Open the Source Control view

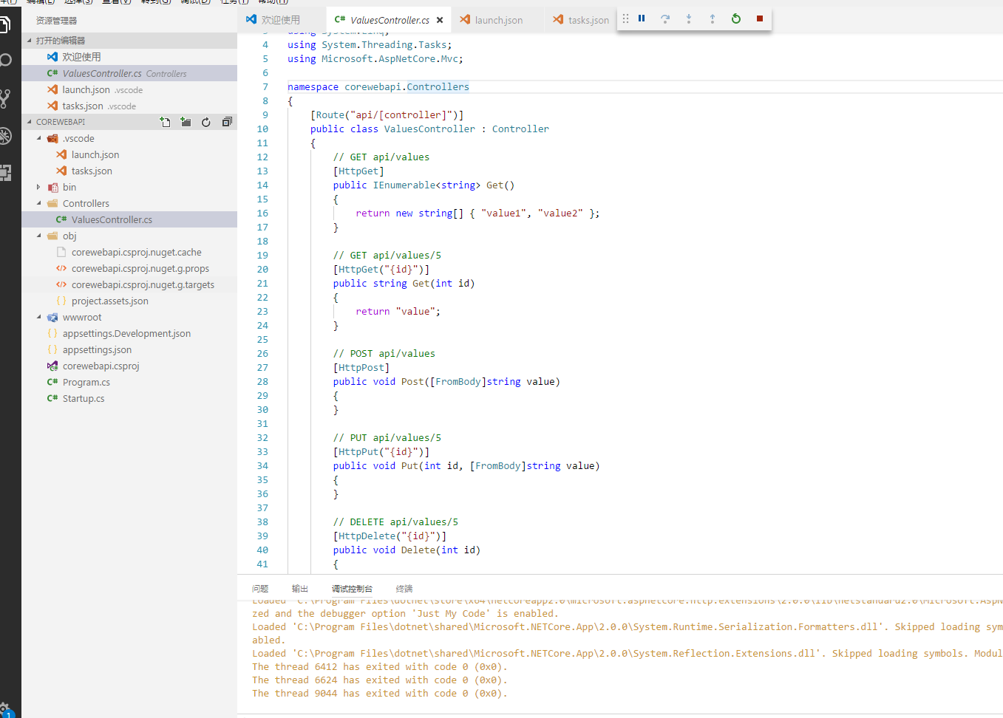(5, 98)
